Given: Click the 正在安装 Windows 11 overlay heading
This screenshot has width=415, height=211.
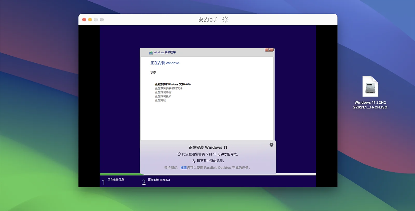Looking at the screenshot, I should [x=208, y=147].
